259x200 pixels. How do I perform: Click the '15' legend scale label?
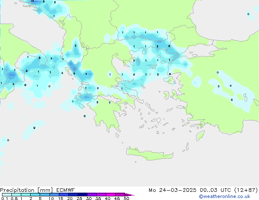(60, 198)
